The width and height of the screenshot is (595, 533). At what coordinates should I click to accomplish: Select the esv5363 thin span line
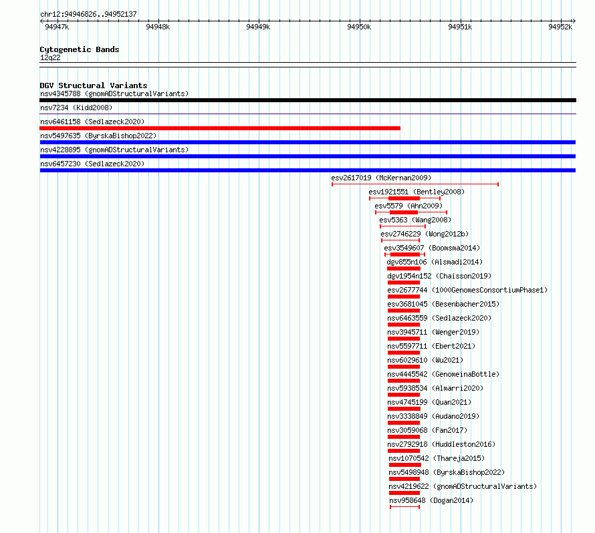point(402,226)
